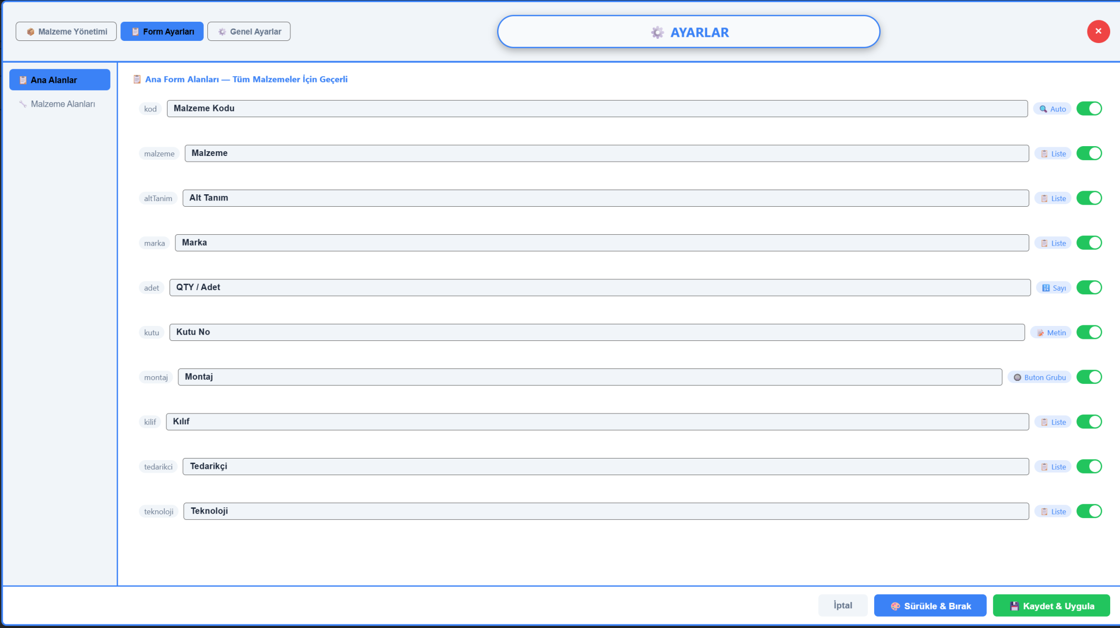Click the Buton Grubu badge for Montaj

[1039, 377]
